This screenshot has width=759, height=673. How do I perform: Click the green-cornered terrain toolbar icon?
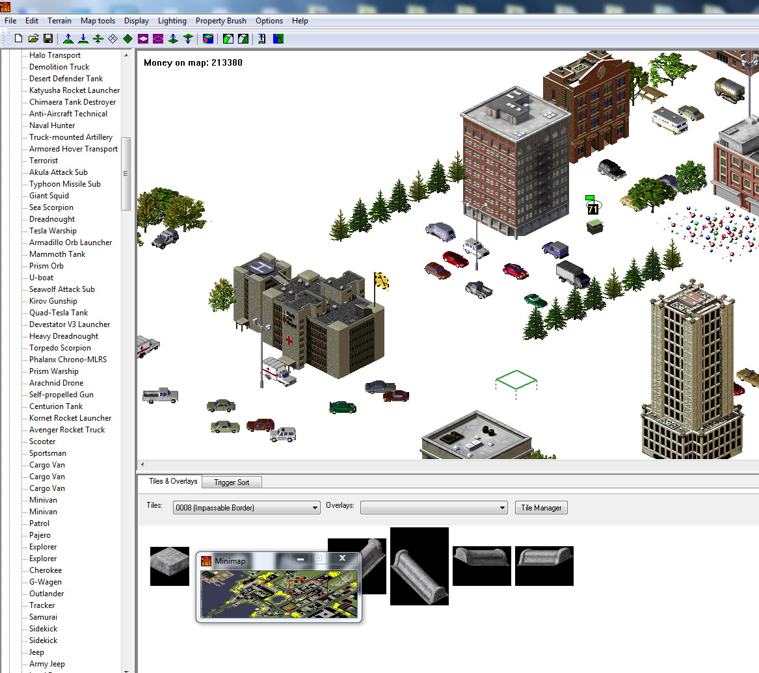[243, 39]
